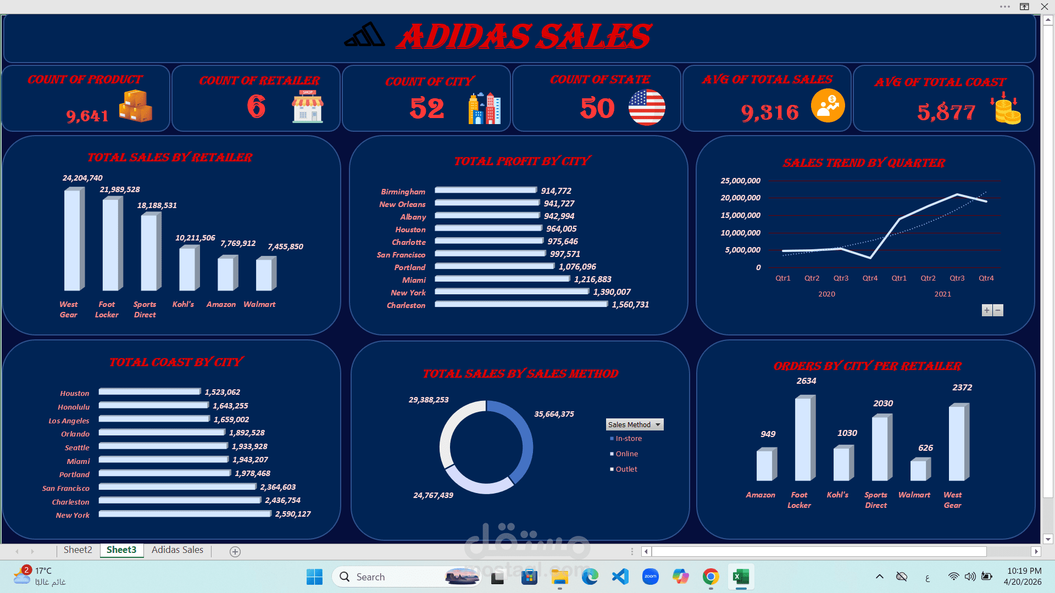The height and width of the screenshot is (593, 1055).
Task: Click the horizontal scrollbar right arrow
Action: 1036,551
